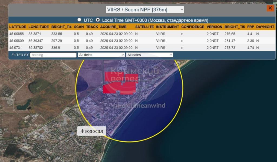Click the CONFIDENCE column header

193,27
